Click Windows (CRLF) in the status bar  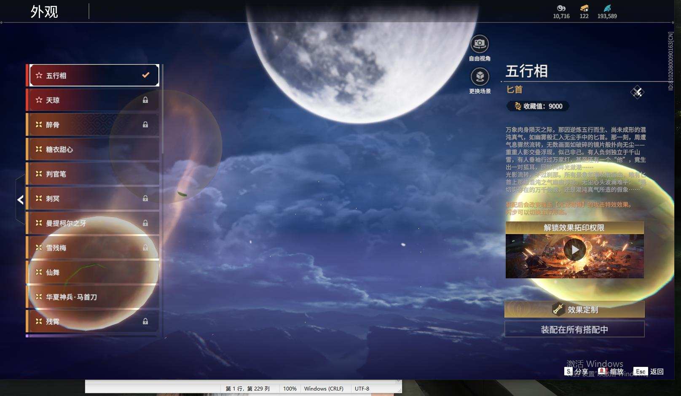(324, 388)
